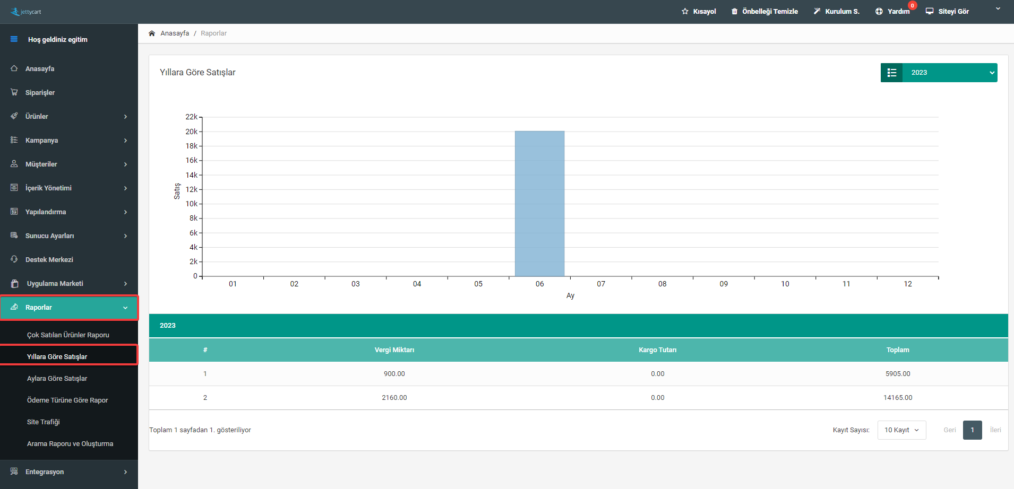Click the Siteyi Gör monitor icon
The height and width of the screenshot is (489, 1014).
(x=930, y=11)
